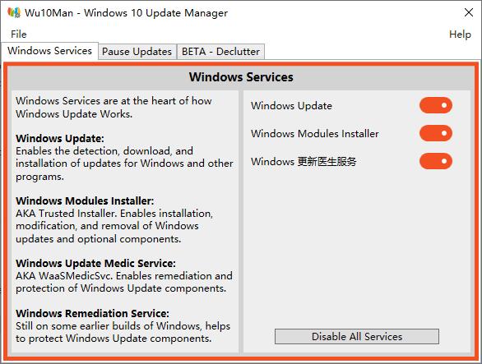
Task: Click the "Windows Remediation Service:" heading
Action: 92,313
